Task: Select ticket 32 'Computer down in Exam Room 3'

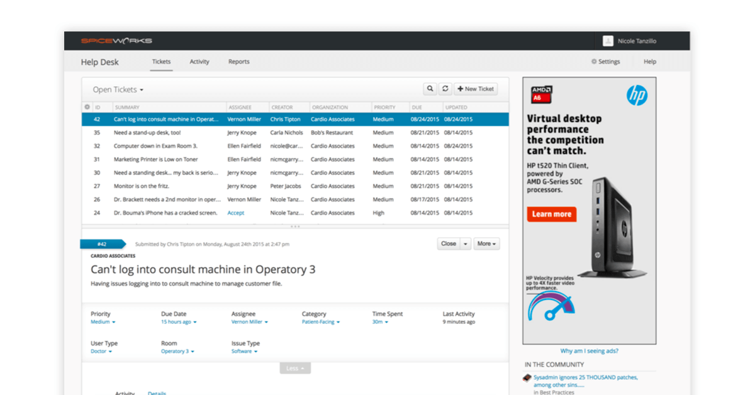Action: coord(295,146)
